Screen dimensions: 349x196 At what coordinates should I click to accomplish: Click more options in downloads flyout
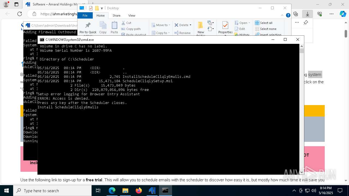pyautogui.click(x=297, y=23)
